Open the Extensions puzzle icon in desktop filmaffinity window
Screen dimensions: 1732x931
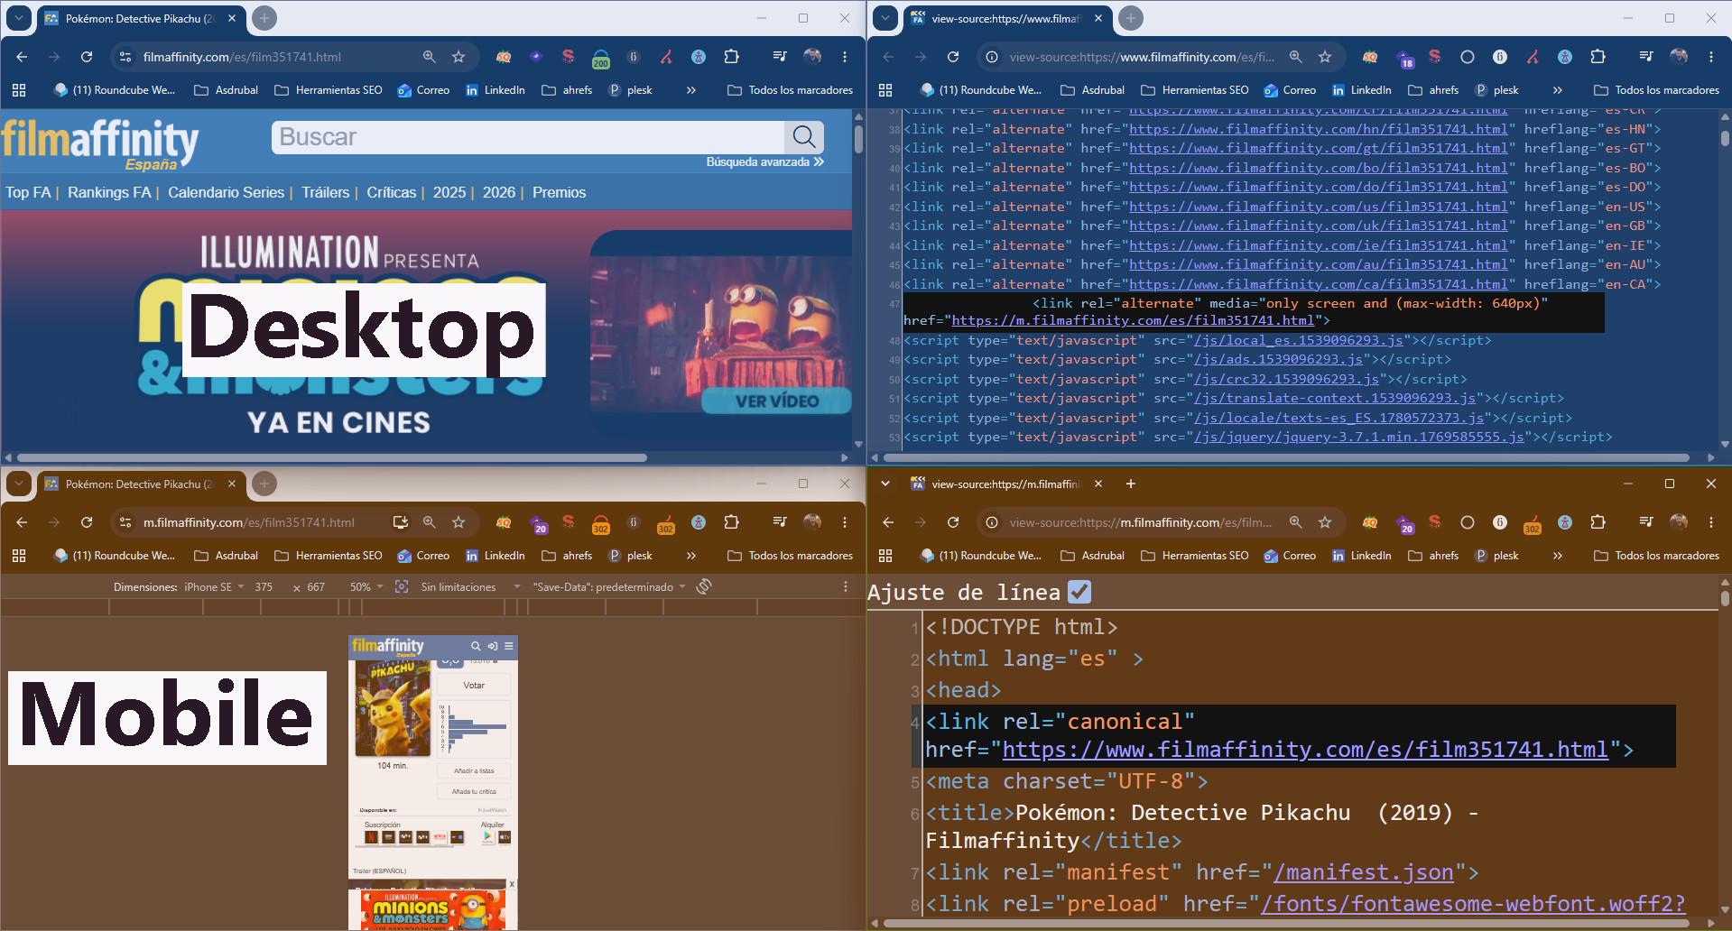coord(732,57)
